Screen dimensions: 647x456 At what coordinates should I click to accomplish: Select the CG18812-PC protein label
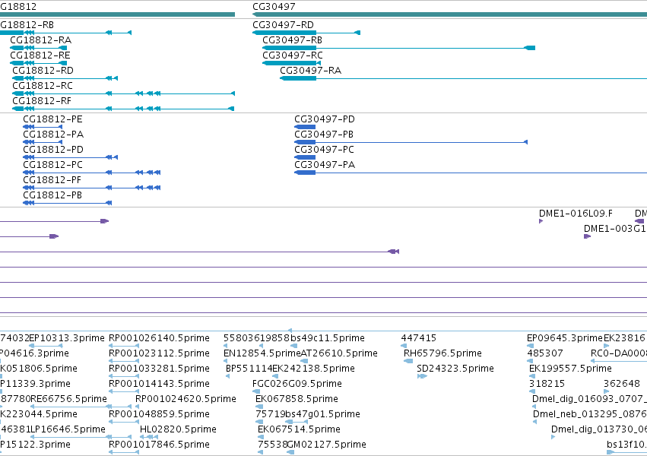[x=52, y=165]
